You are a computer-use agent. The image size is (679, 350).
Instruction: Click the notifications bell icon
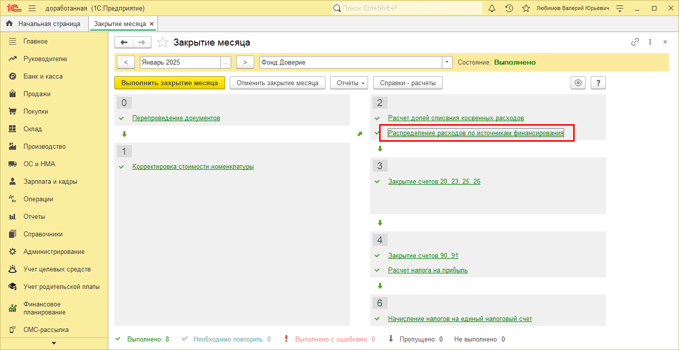[x=492, y=9]
